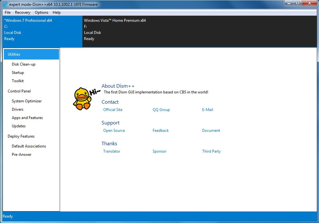Open the Options menu
The width and height of the screenshot is (319, 223).
(x=42, y=12)
